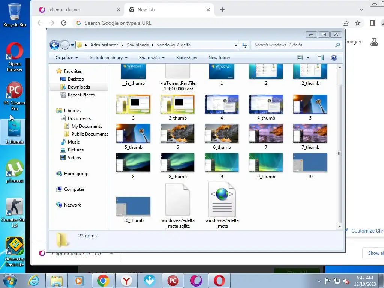Open the recent locations arrow beside Forward

point(72,45)
